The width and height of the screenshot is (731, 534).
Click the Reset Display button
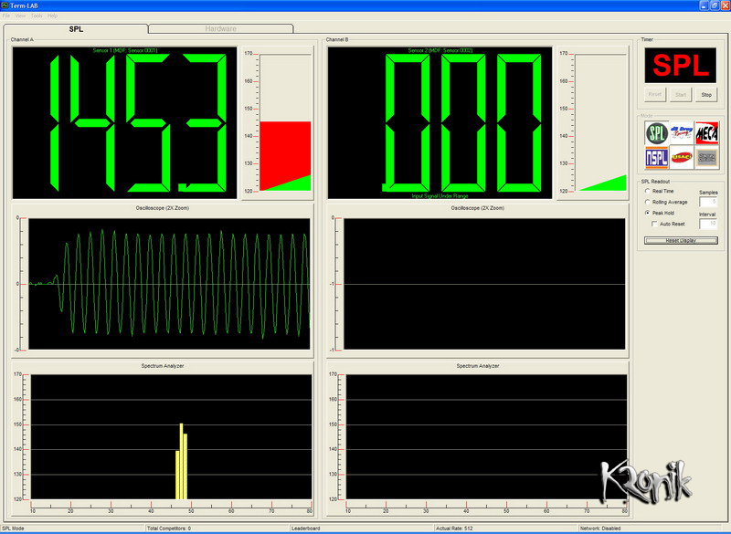pyautogui.click(x=680, y=240)
